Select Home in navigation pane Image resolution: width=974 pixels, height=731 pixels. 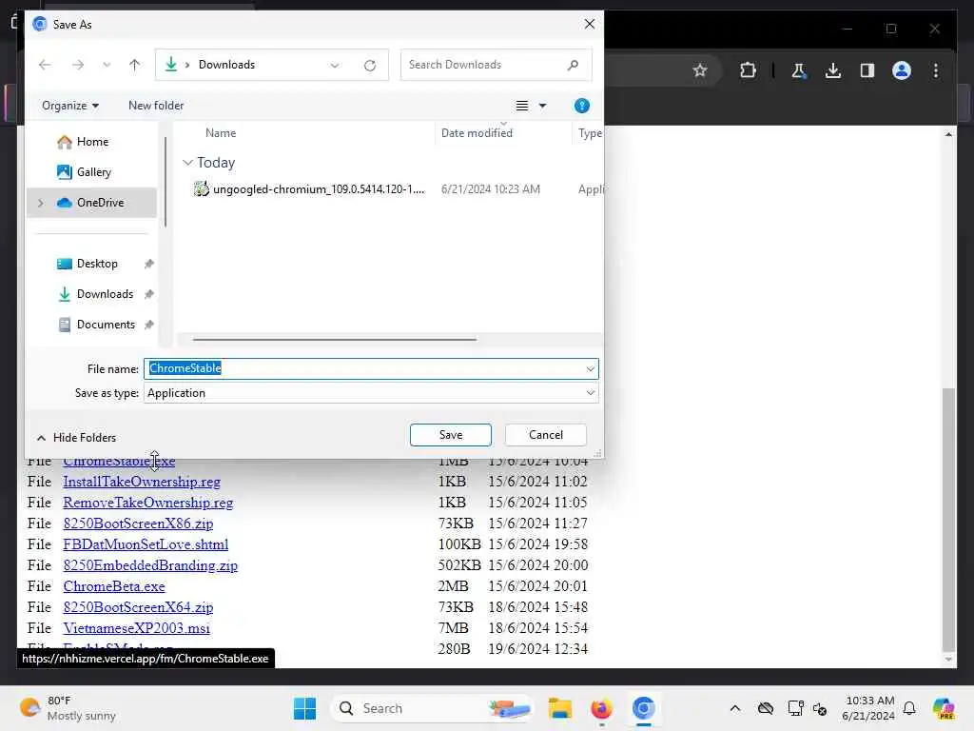pyautogui.click(x=92, y=142)
